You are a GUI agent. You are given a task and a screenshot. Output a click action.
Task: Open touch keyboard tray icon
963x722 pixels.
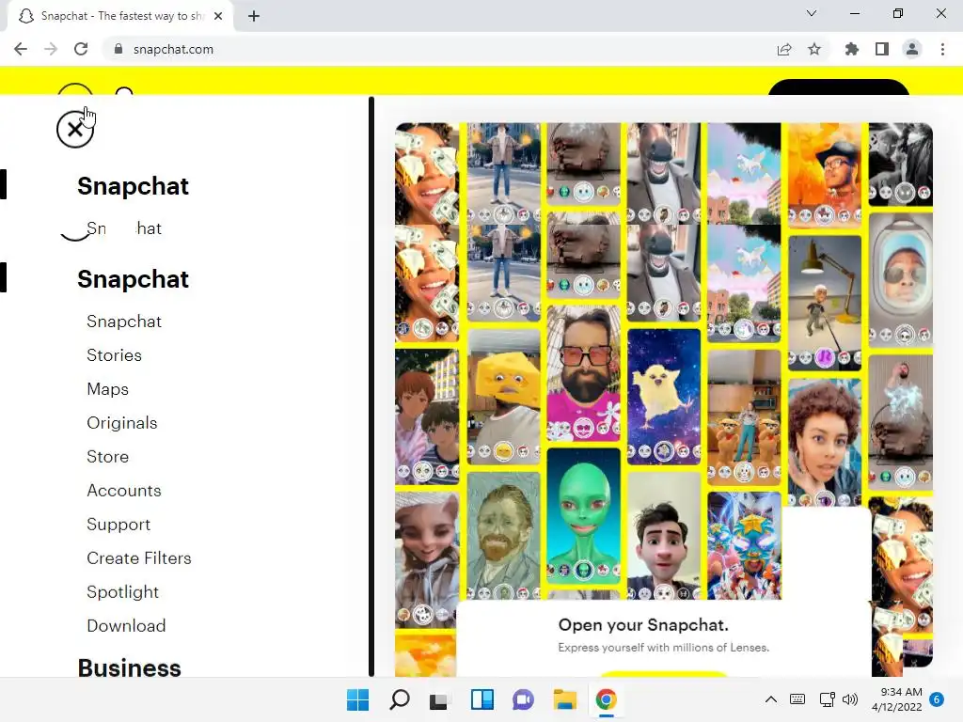797,699
